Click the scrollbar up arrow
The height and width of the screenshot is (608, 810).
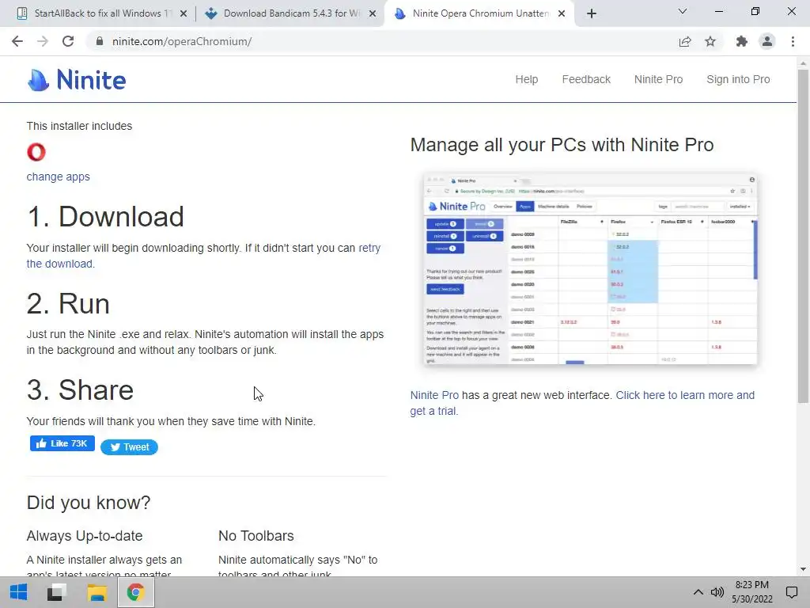[803, 63]
